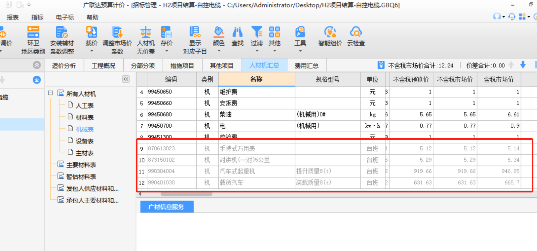
Task: Open the 工具 dropdown arrow
Action: coord(300,51)
